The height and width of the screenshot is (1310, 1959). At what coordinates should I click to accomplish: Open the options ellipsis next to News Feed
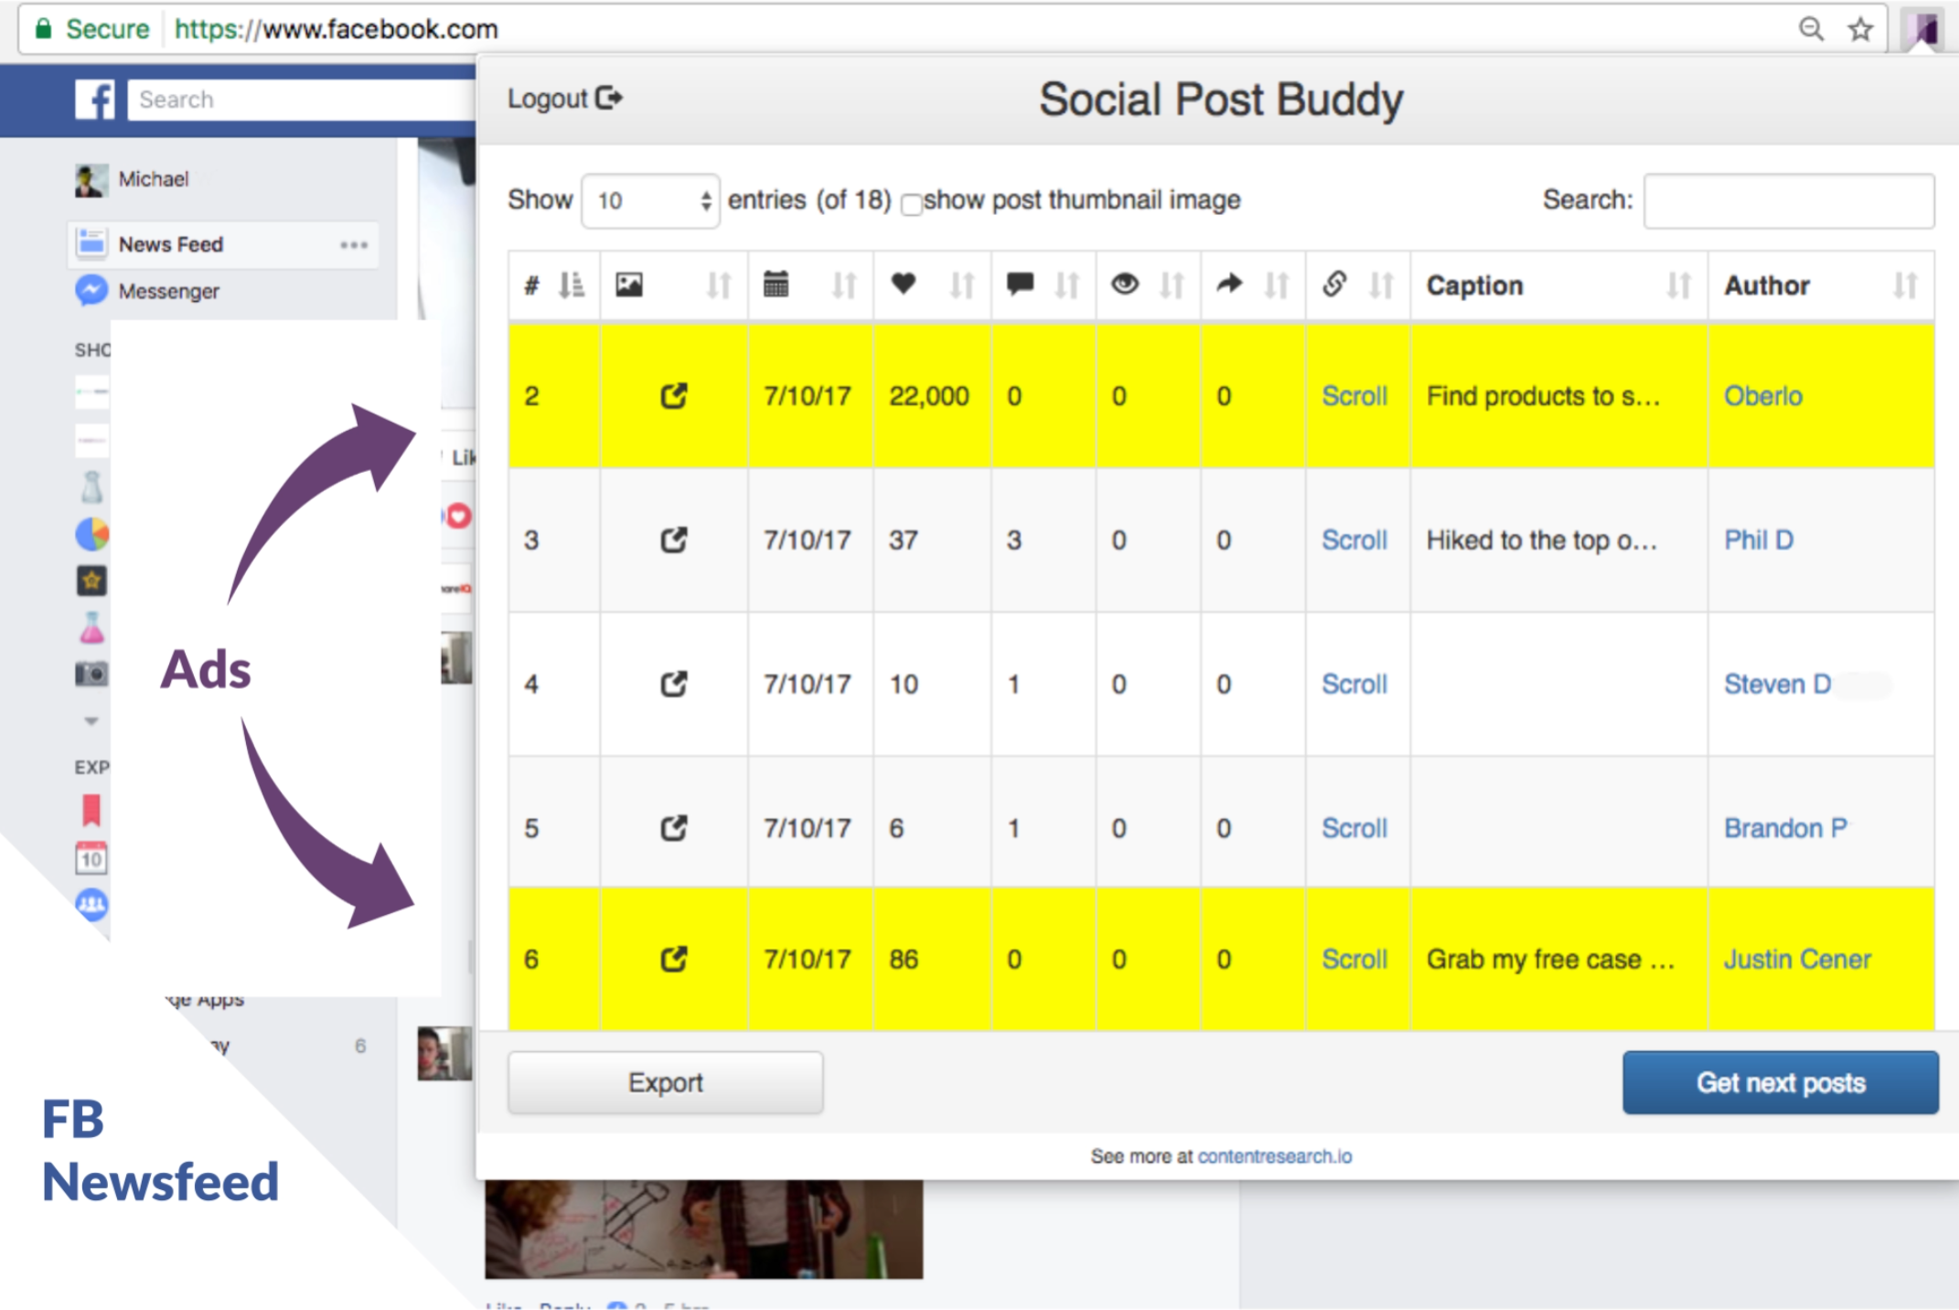tap(355, 244)
